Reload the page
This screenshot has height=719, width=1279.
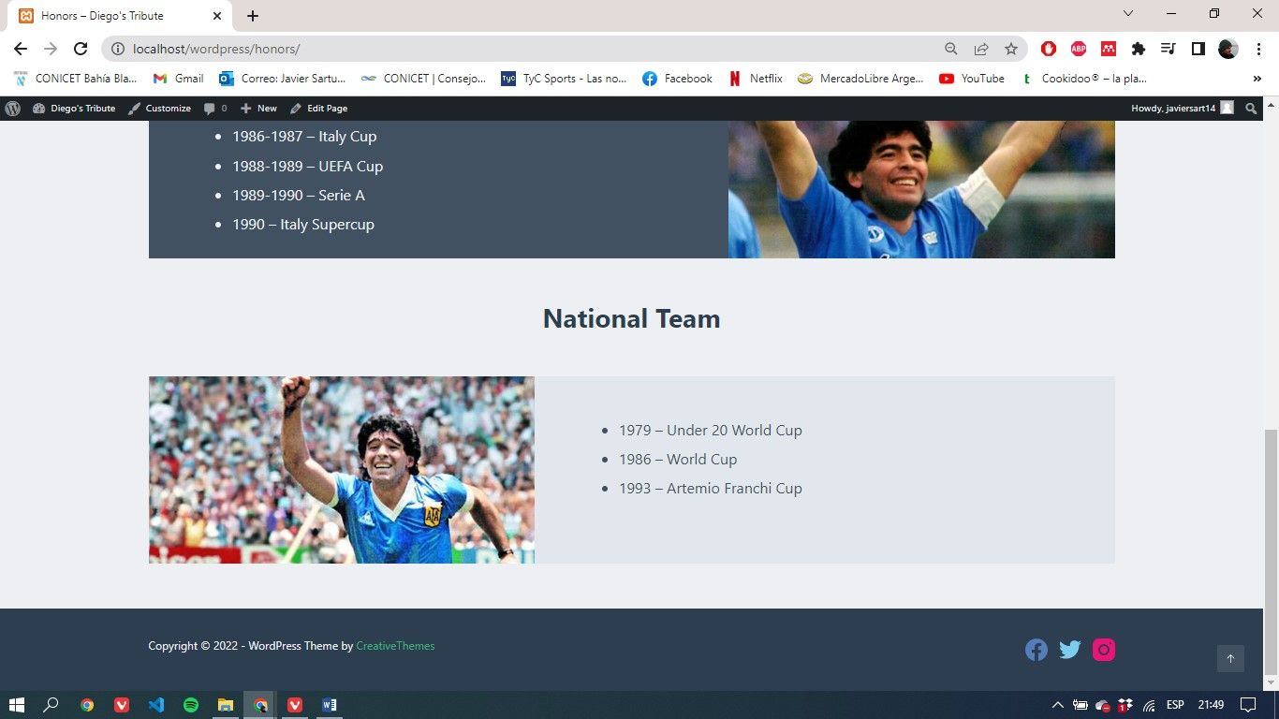click(x=81, y=49)
